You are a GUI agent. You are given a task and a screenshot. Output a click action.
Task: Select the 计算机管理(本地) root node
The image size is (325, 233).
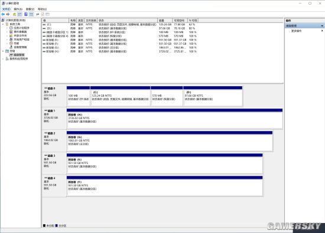click(x=15, y=20)
